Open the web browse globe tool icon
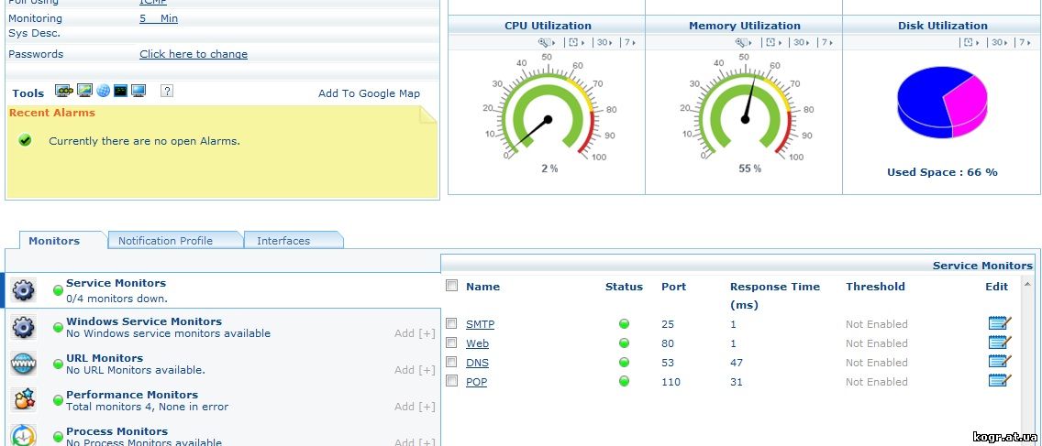Screen dimensions: 1042x446 pos(103,91)
